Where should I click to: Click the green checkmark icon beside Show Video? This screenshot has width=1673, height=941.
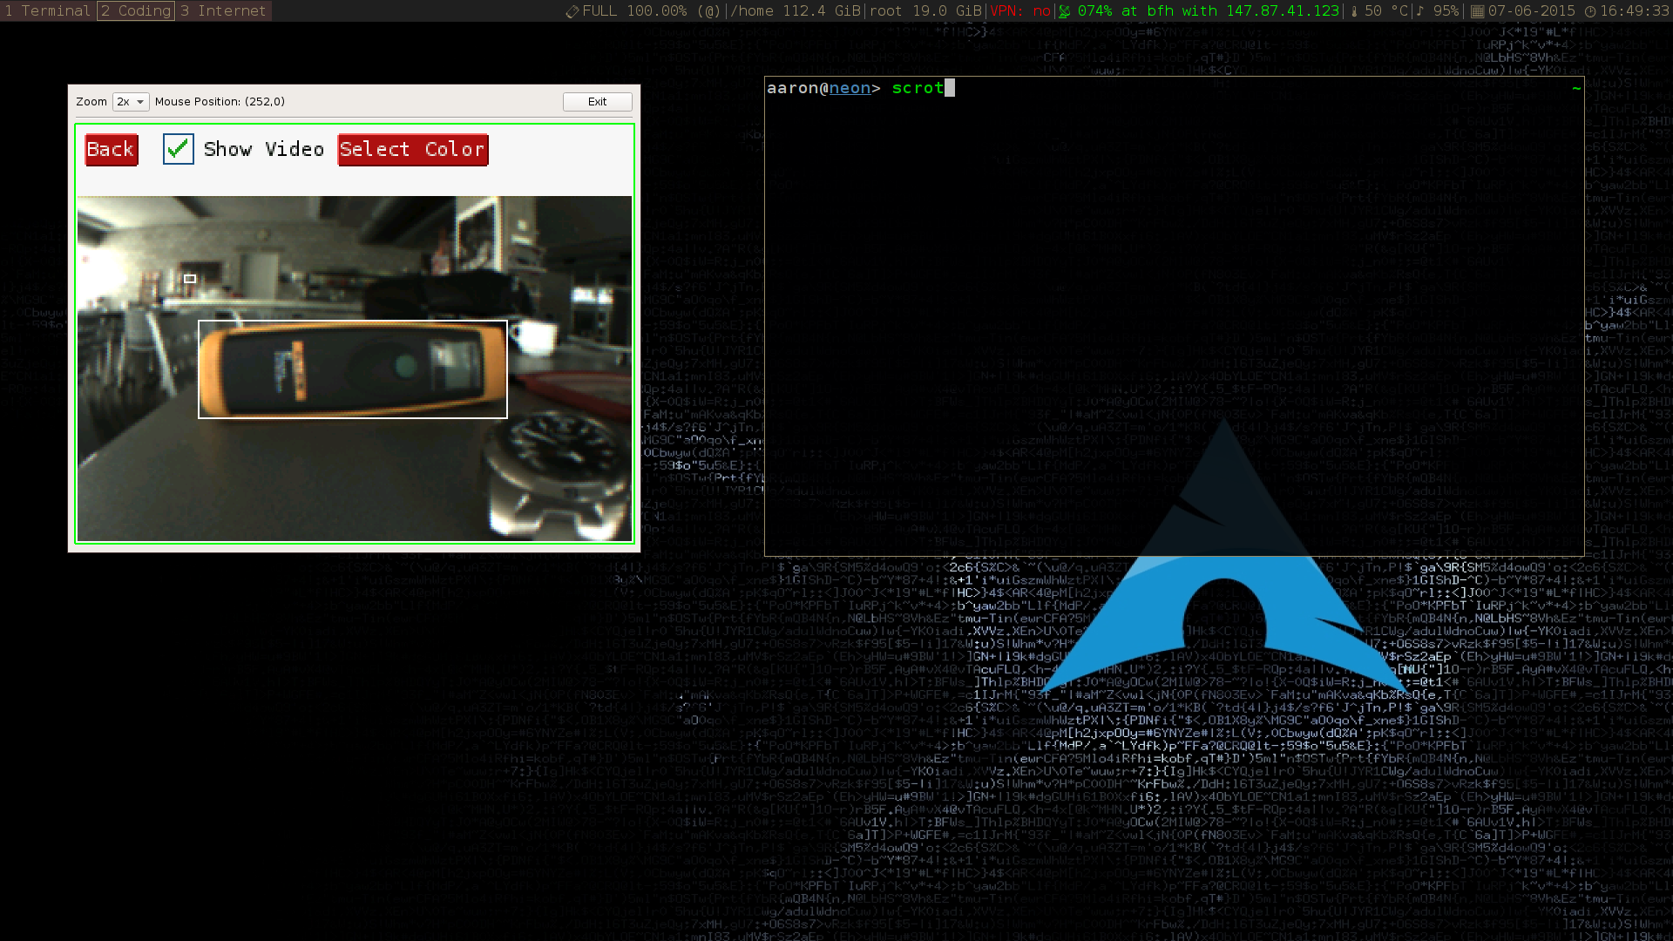tap(179, 149)
